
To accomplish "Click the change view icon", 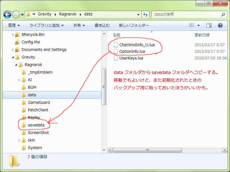I will (x=192, y=25).
